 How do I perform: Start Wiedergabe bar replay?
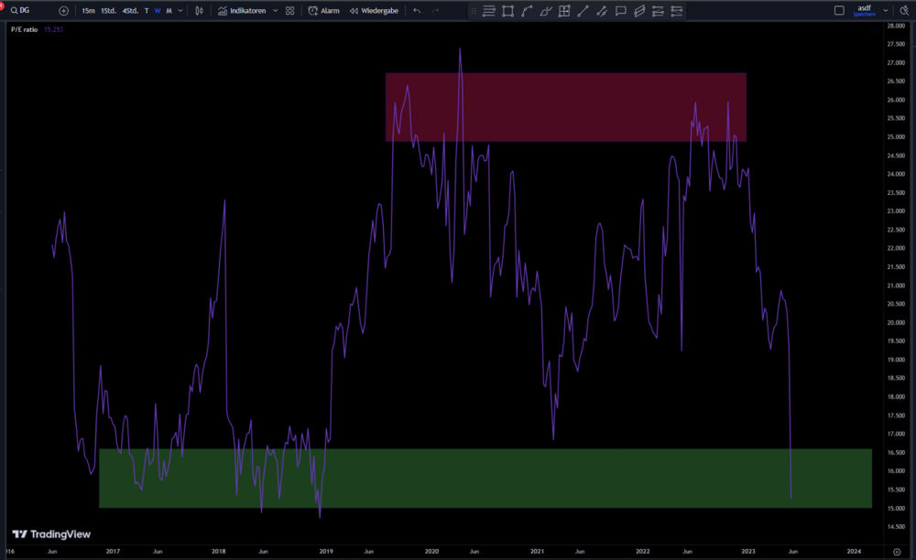coord(374,10)
